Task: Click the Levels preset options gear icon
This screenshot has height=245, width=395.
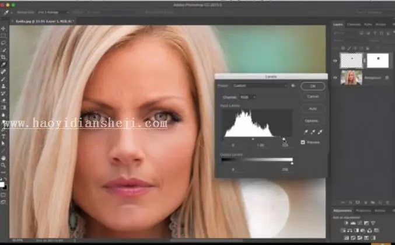Action: (293, 86)
